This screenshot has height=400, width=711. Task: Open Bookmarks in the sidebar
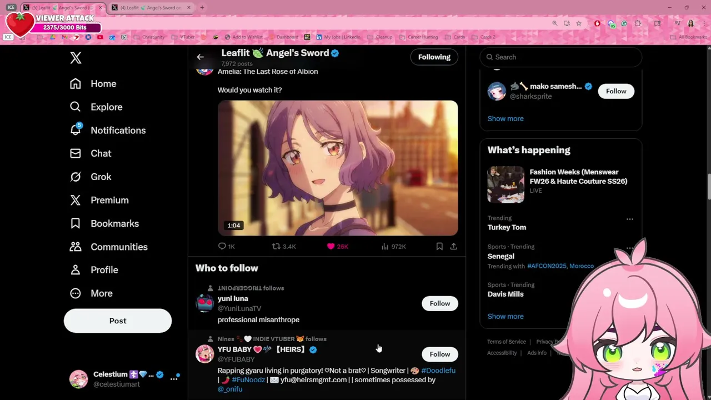point(104,224)
